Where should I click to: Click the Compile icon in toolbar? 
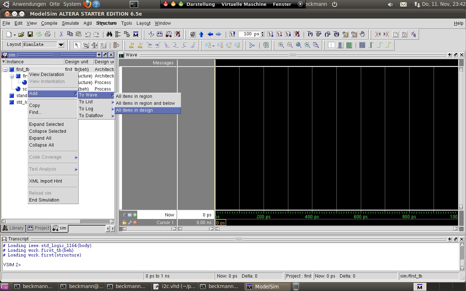(151, 34)
